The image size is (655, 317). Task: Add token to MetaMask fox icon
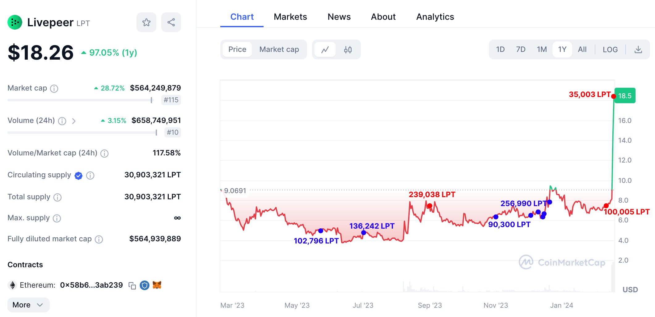click(x=157, y=285)
